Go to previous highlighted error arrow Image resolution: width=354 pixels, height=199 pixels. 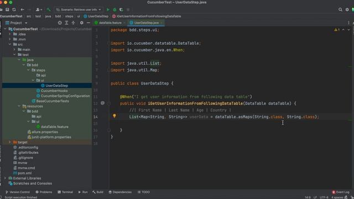tap(343, 30)
